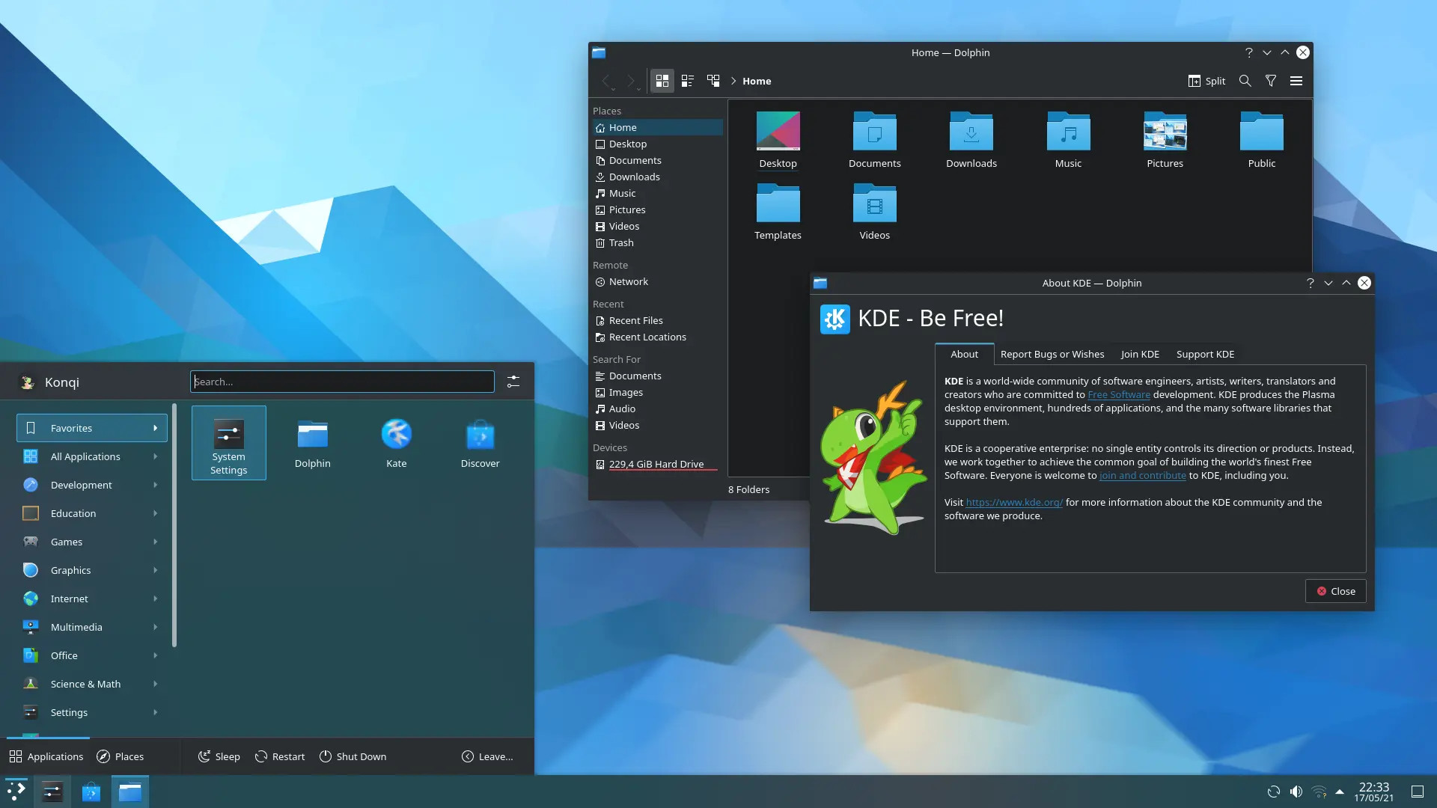Click the Close button in About KDE dialog

coord(1335,591)
